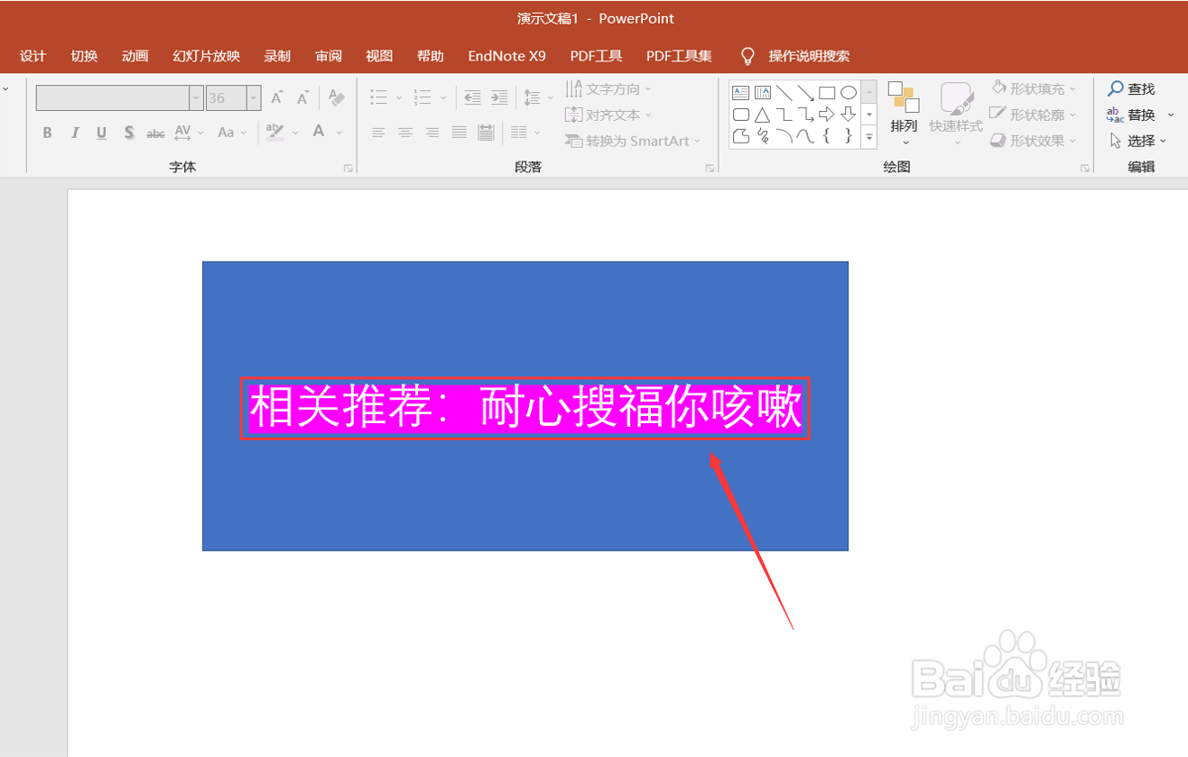Screen dimensions: 1188x757
Task: Decrease list indent level
Action: 472,97
